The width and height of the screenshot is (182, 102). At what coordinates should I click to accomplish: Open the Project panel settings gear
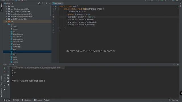[x=47, y=3]
